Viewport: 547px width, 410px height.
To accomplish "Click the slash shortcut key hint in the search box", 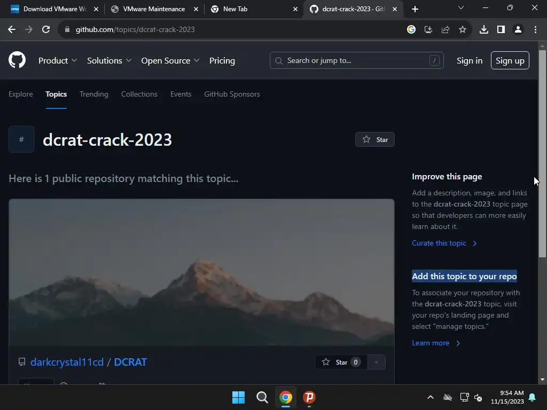I will coord(434,61).
